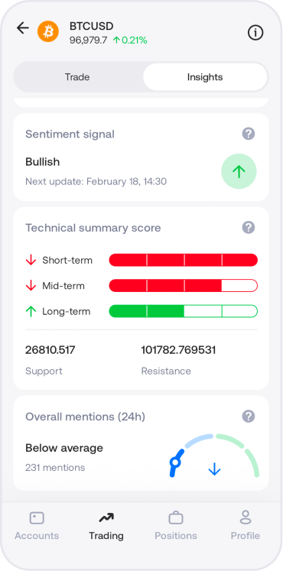Open Sentiment signal help question mark
The image size is (283, 571).
[249, 134]
